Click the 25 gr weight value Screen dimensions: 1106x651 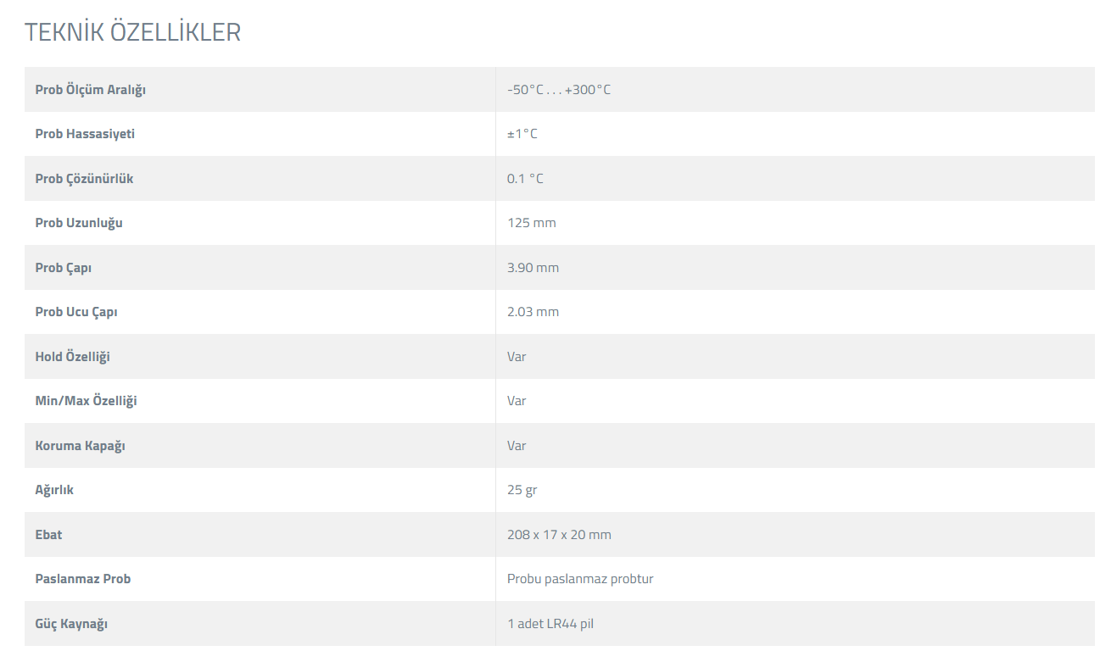[522, 490]
